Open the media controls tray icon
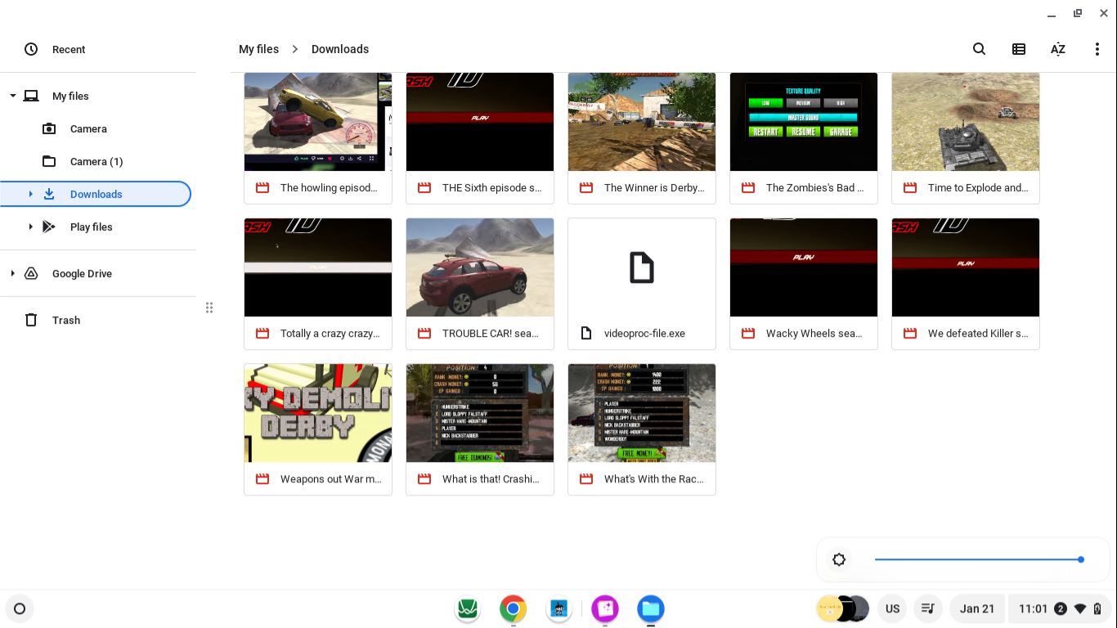The width and height of the screenshot is (1117, 628). (927, 608)
